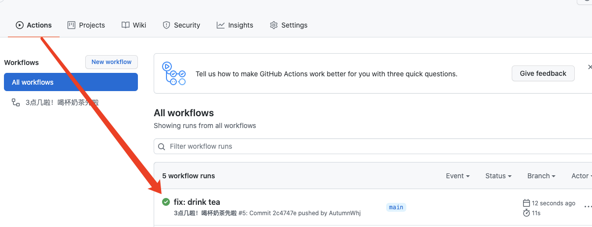Image resolution: width=592 pixels, height=227 pixels.
Task: Click the Projects board icon
Action: (71, 25)
